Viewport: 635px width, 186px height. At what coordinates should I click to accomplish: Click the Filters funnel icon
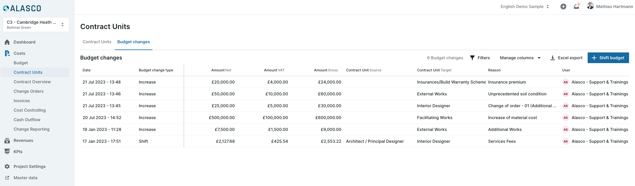click(472, 58)
